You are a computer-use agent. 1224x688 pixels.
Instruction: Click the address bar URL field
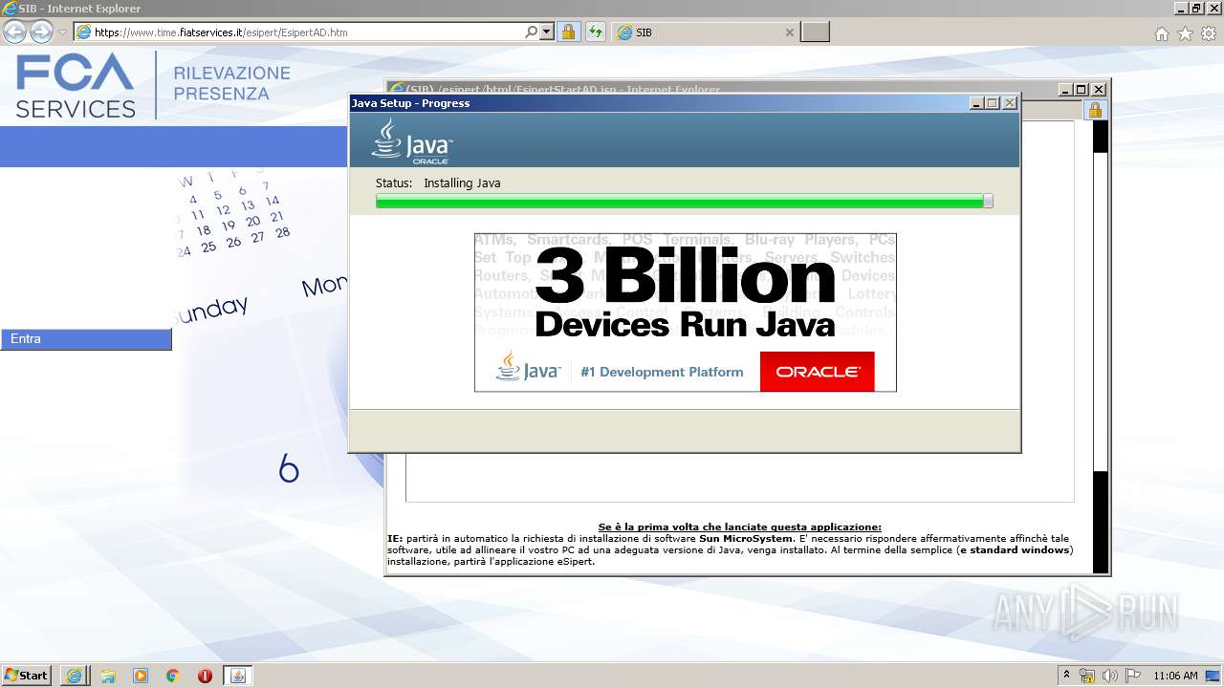click(298, 32)
